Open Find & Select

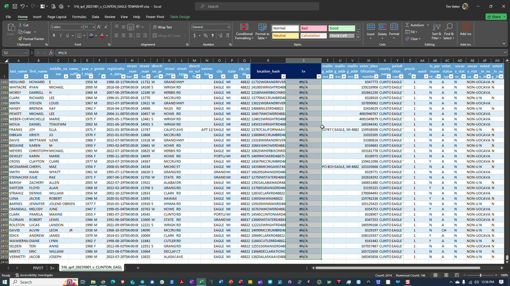tap(449, 31)
